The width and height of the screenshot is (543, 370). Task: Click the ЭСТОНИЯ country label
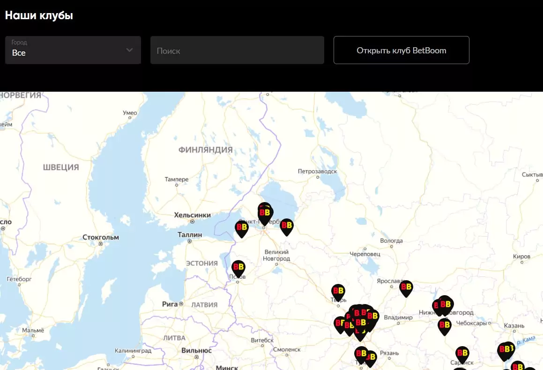(202, 263)
